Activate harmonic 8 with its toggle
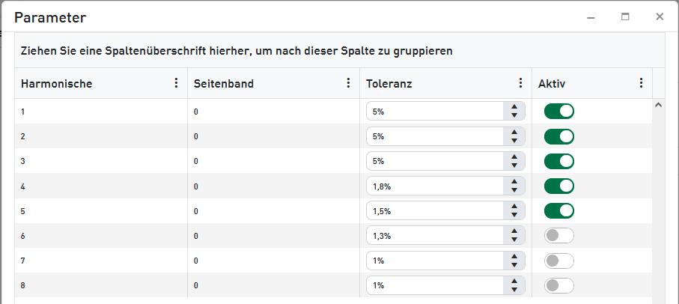Viewport: 679px width, 304px height. click(x=558, y=285)
